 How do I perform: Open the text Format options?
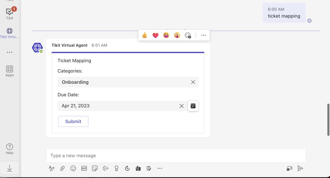pos(52,168)
